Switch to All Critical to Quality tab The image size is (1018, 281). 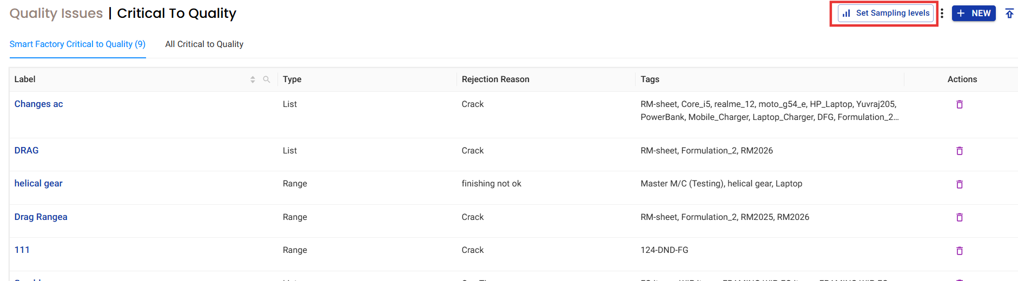pos(204,44)
